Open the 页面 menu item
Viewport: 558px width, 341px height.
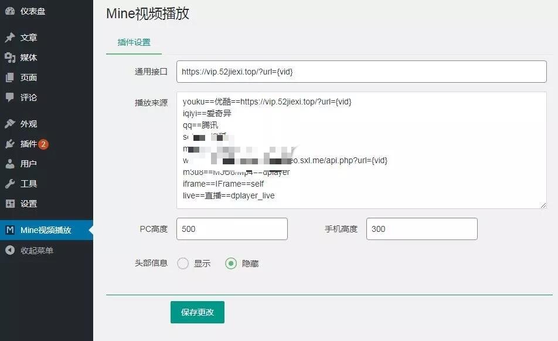coord(47,77)
